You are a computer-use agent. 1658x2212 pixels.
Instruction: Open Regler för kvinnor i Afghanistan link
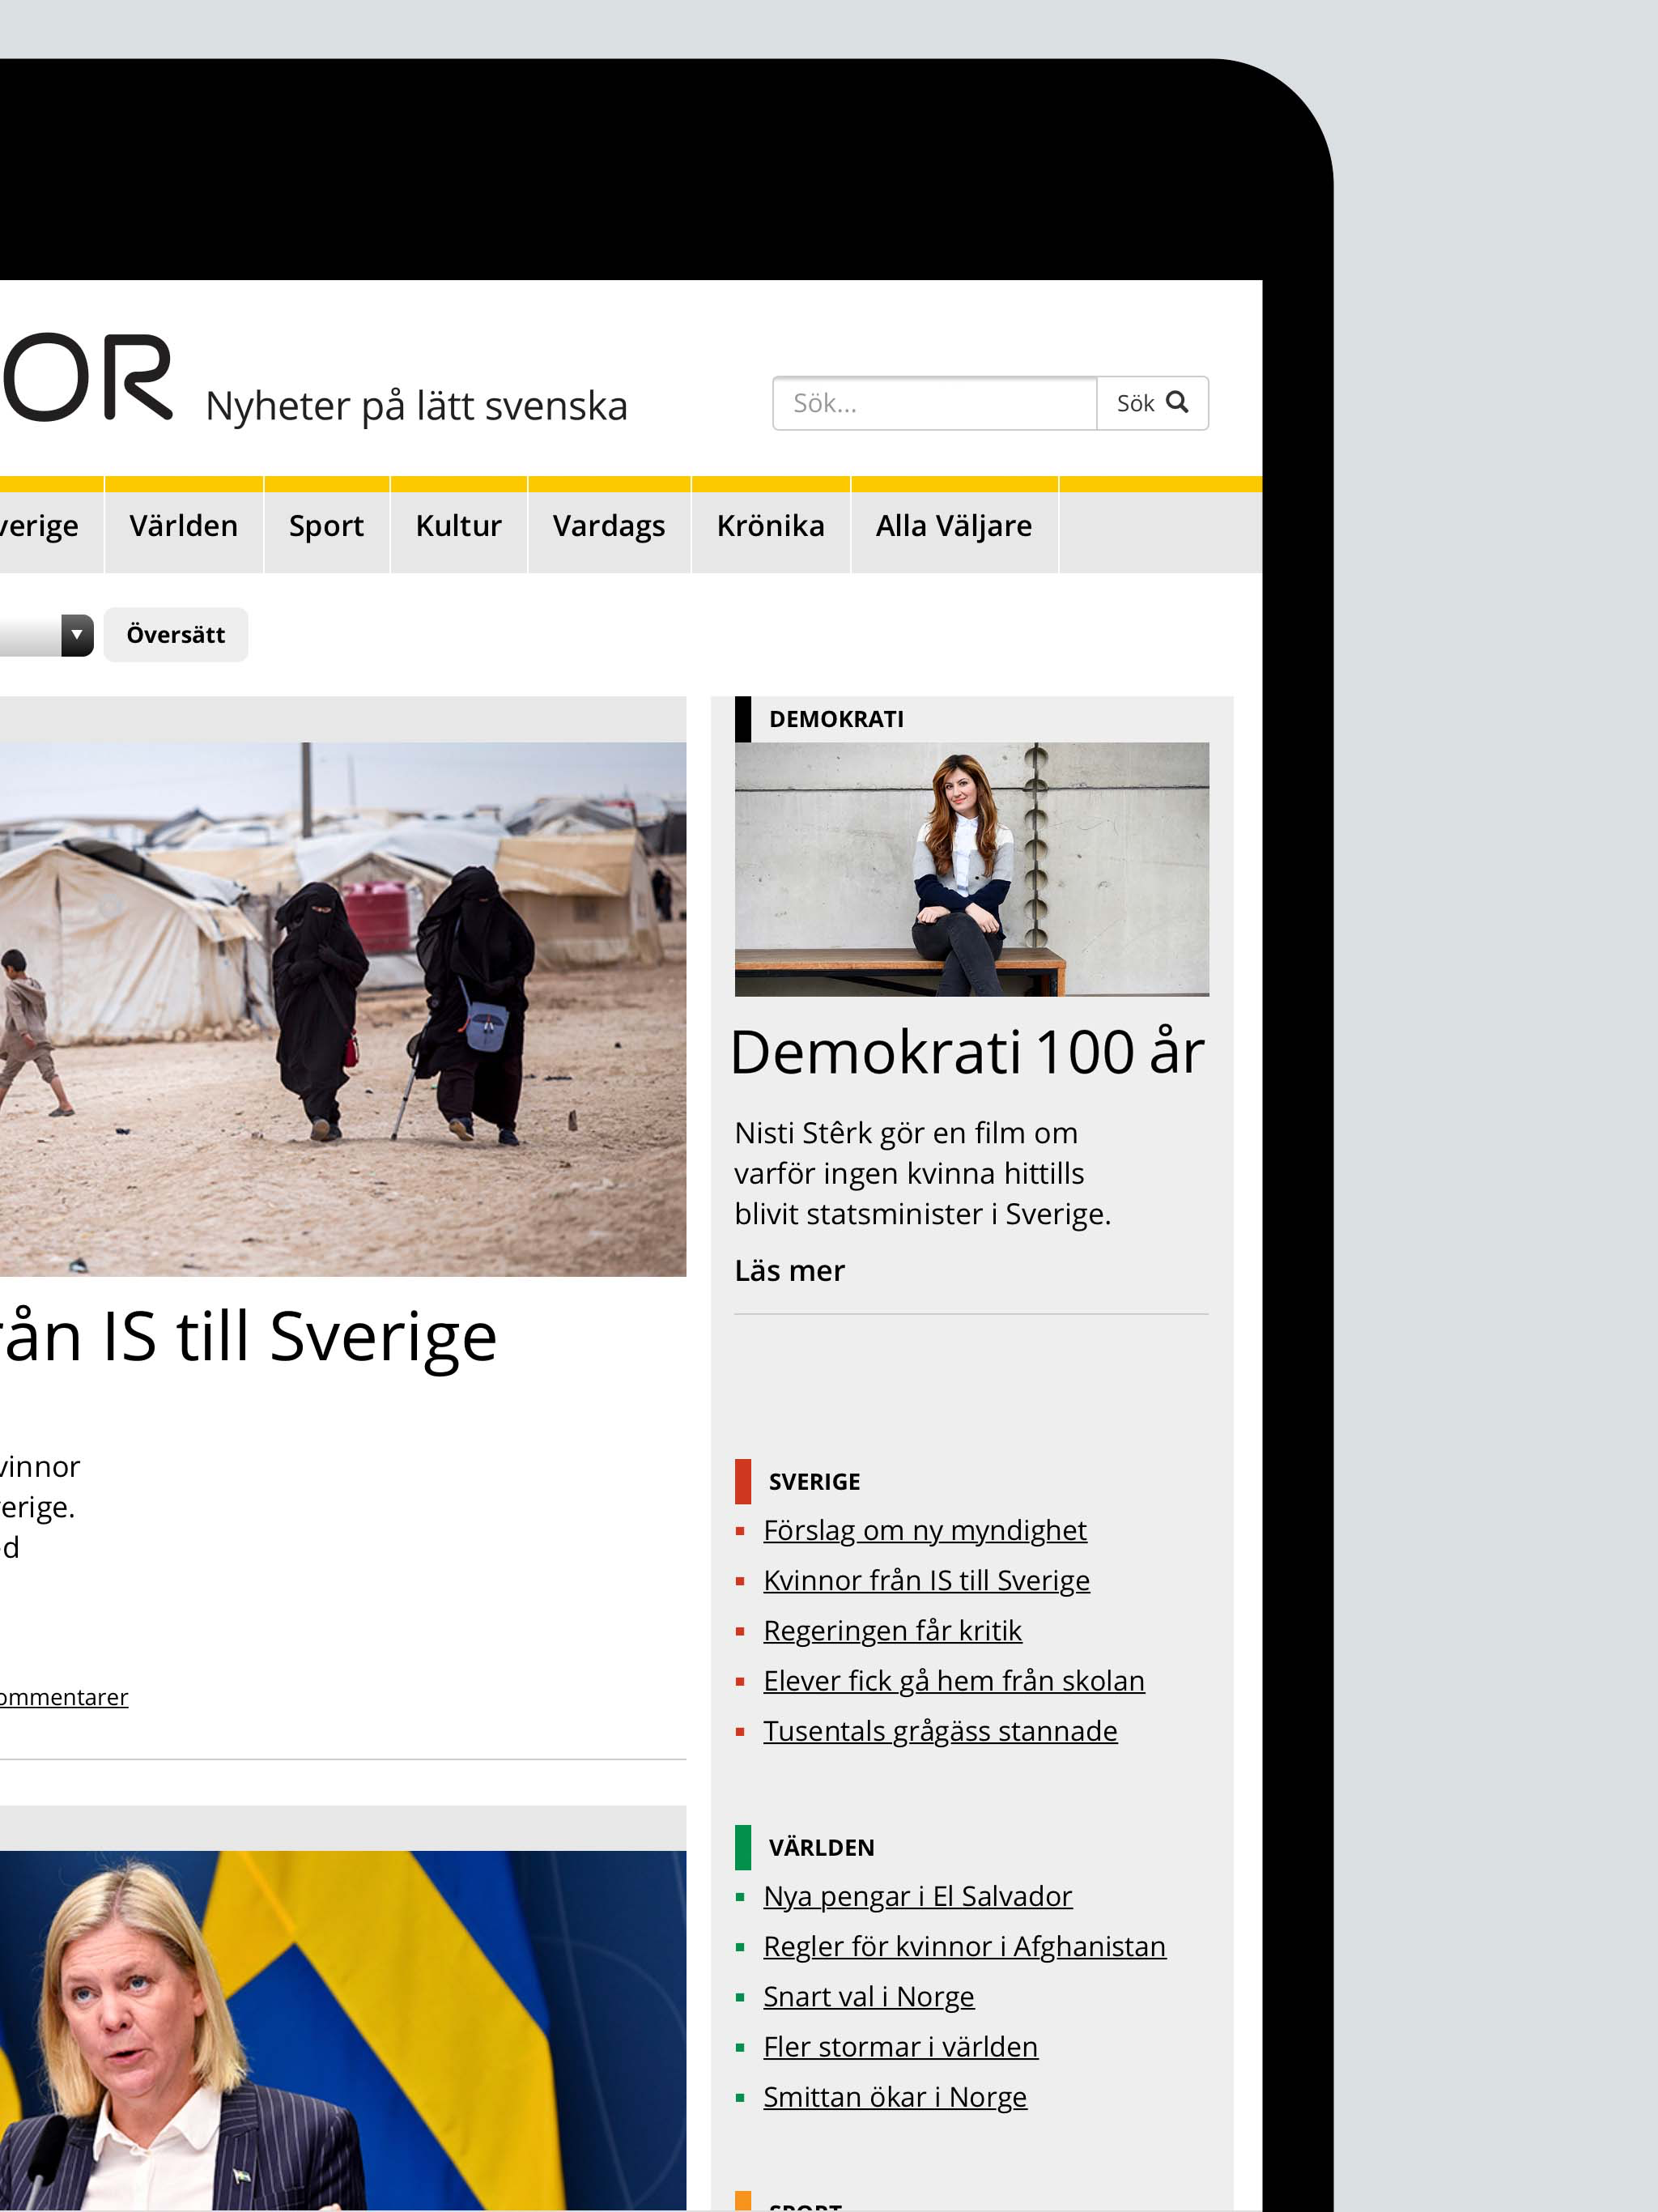pyautogui.click(x=965, y=1946)
